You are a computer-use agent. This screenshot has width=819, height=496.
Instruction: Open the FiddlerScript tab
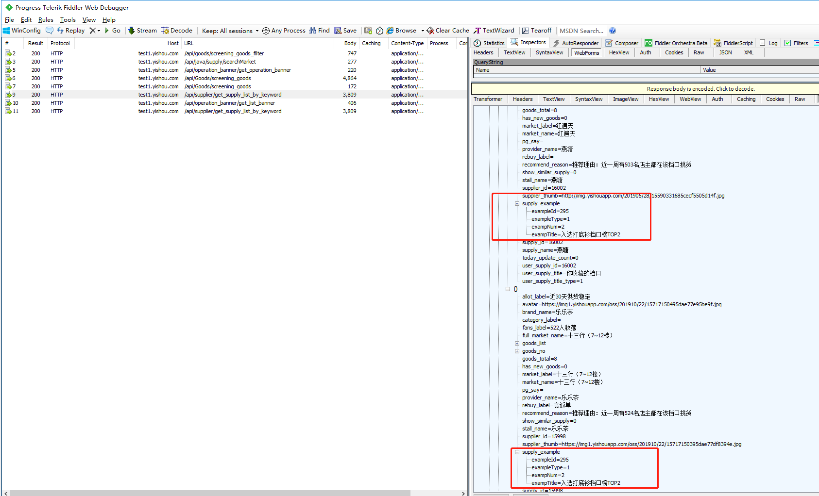click(734, 43)
